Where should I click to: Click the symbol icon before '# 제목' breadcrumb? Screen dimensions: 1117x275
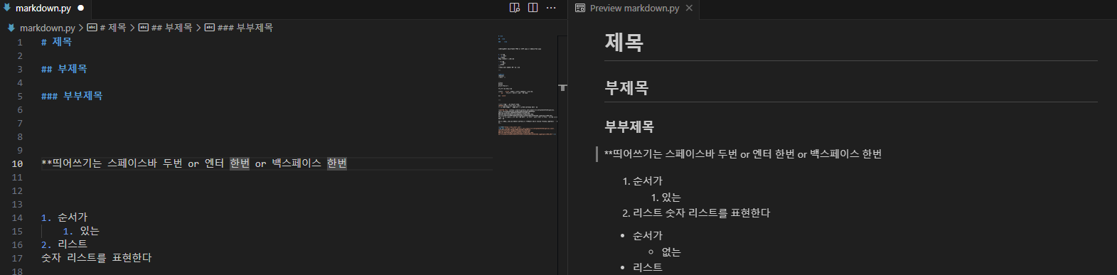(x=92, y=28)
